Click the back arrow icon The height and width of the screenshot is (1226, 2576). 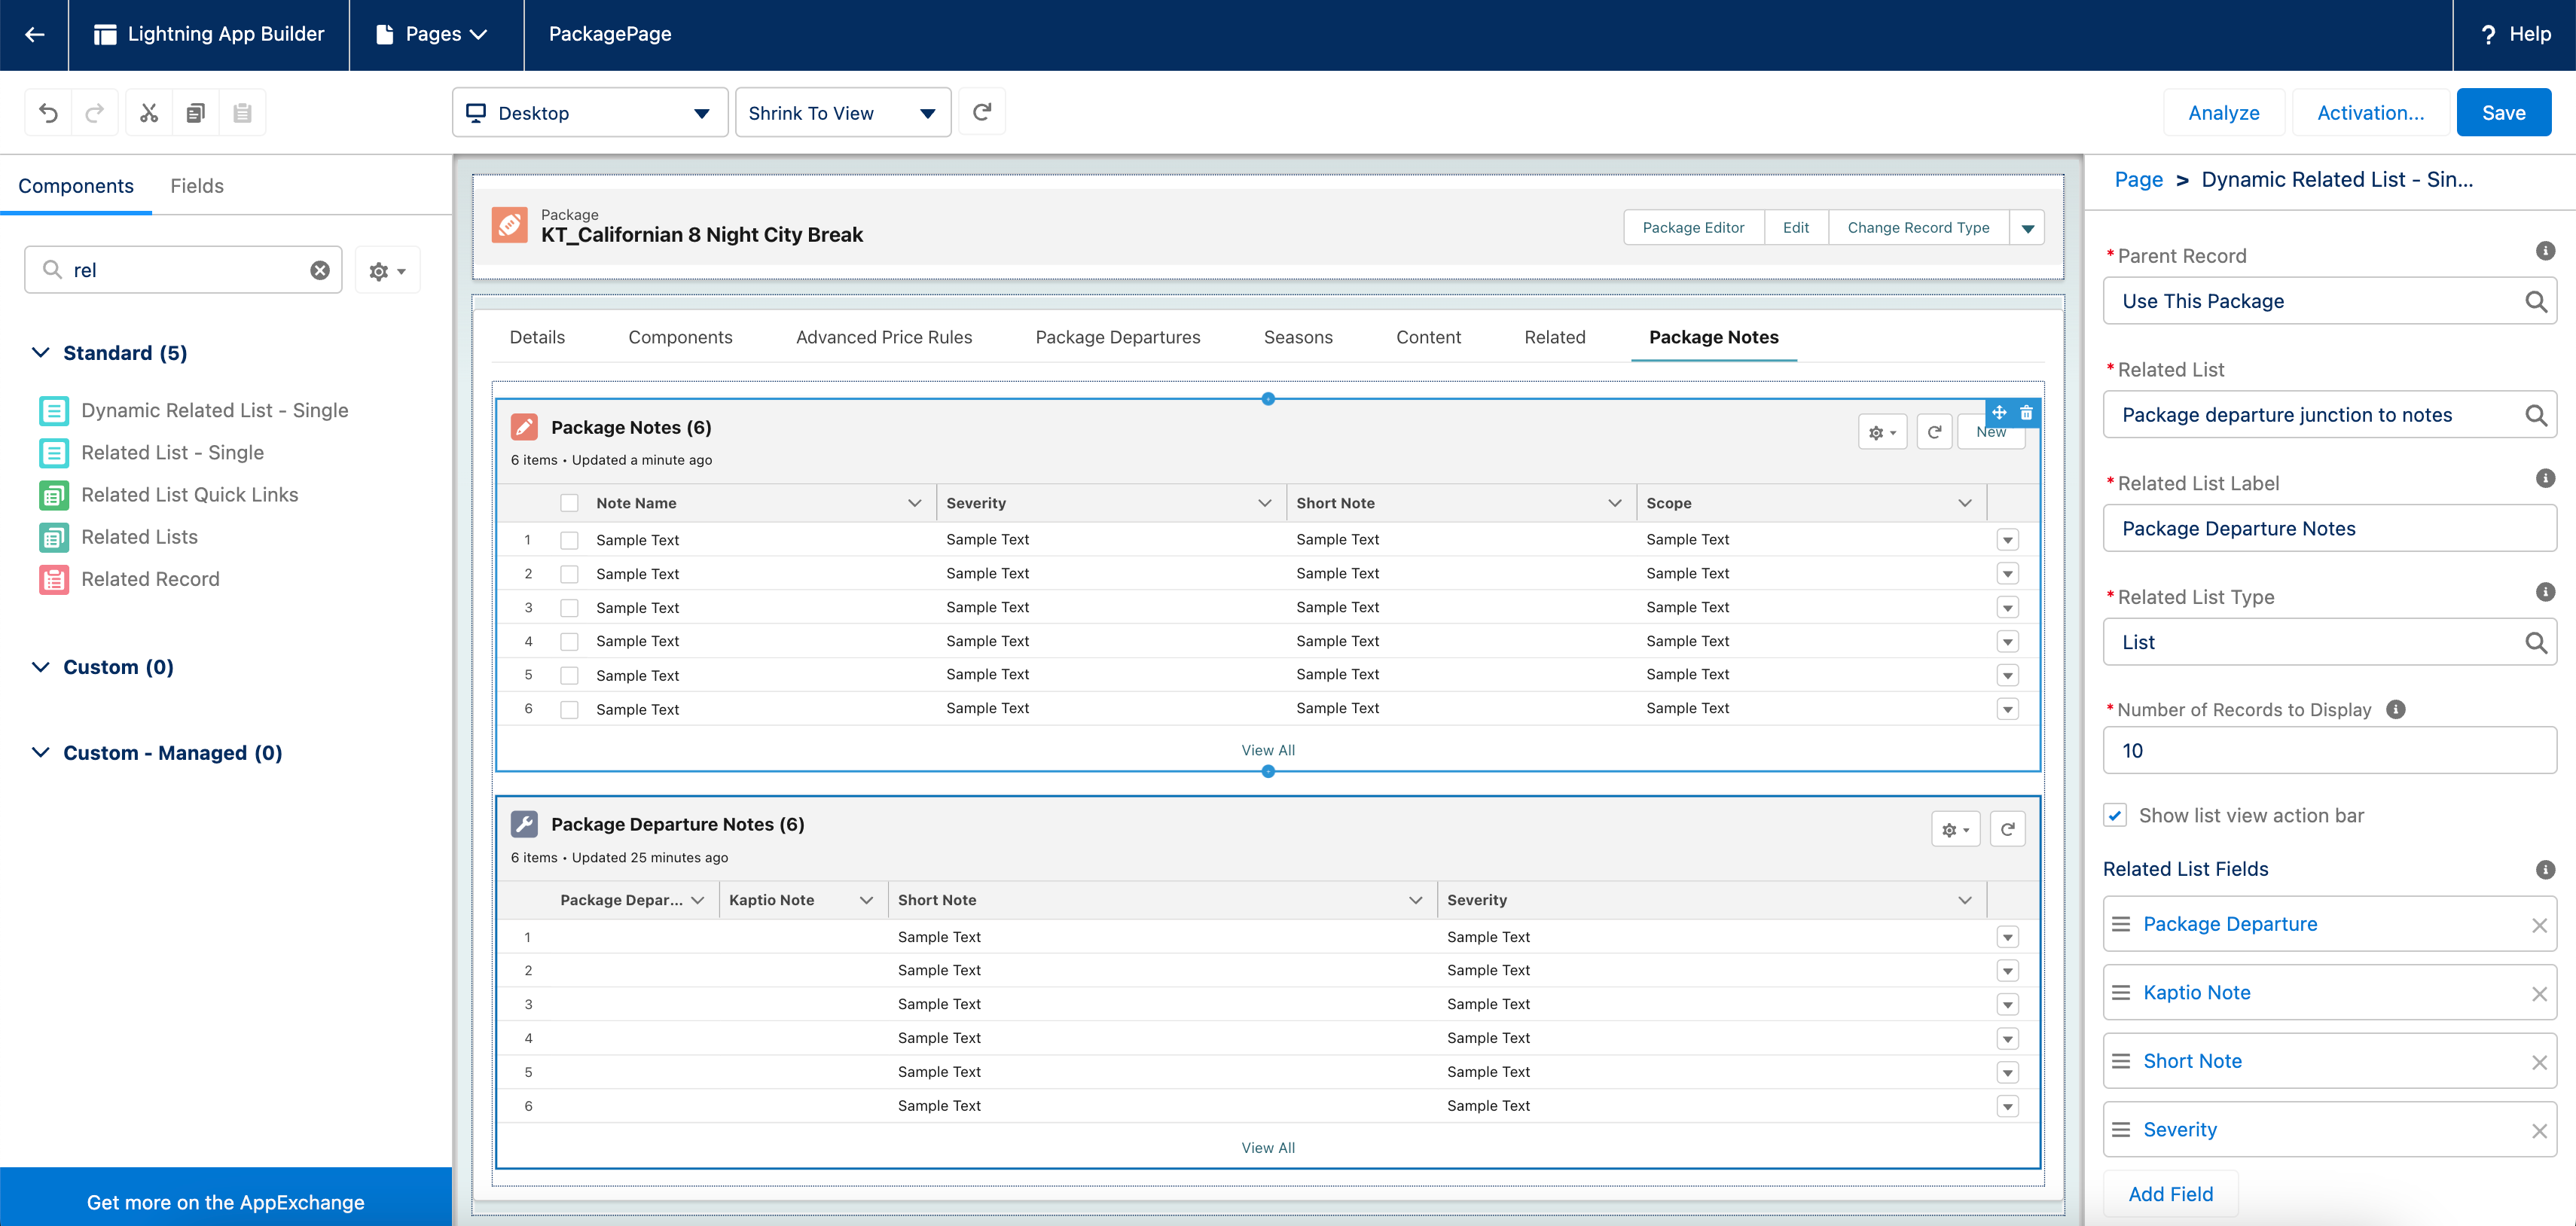click(34, 34)
